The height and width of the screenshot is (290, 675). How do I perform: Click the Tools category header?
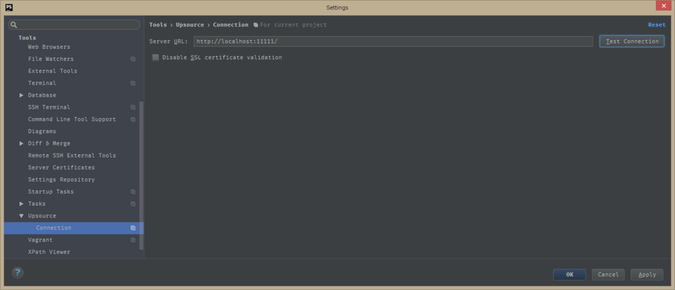pyautogui.click(x=27, y=38)
